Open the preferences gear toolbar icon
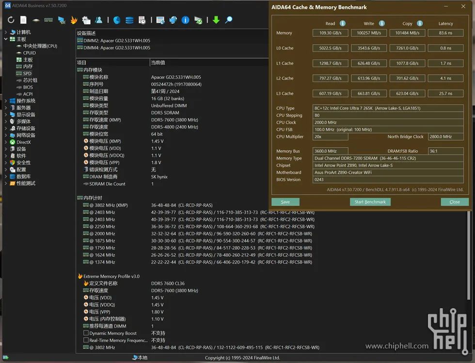The height and width of the screenshot is (363, 475). click(86, 20)
